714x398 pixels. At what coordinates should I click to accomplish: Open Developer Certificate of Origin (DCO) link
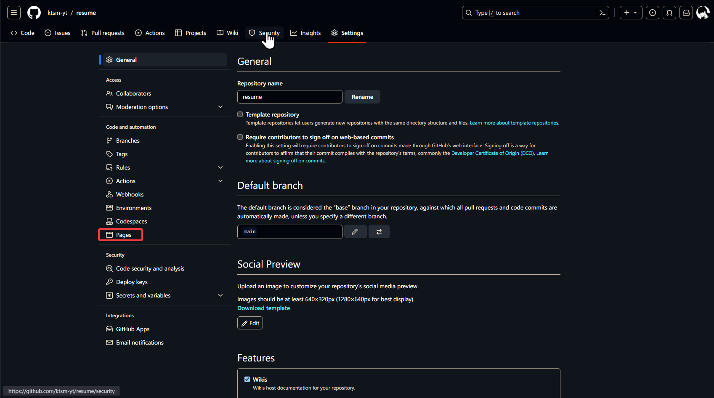[493, 153]
